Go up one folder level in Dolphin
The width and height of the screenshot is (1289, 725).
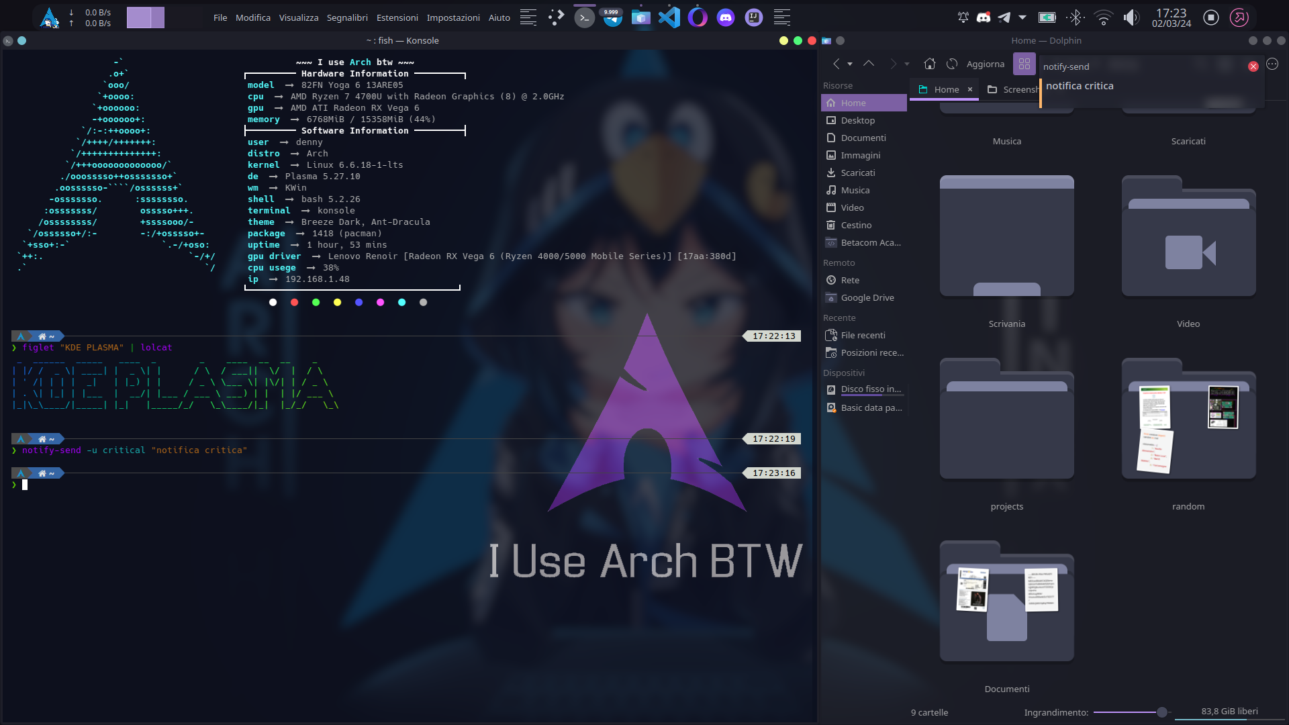[x=868, y=64]
